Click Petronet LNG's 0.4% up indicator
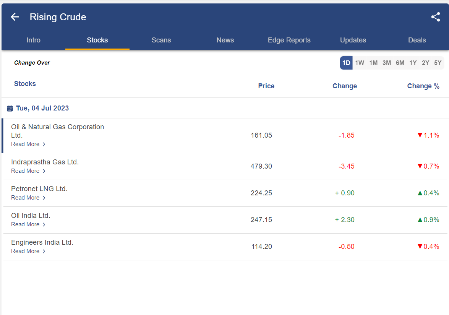This screenshot has height=315, width=449. (428, 193)
